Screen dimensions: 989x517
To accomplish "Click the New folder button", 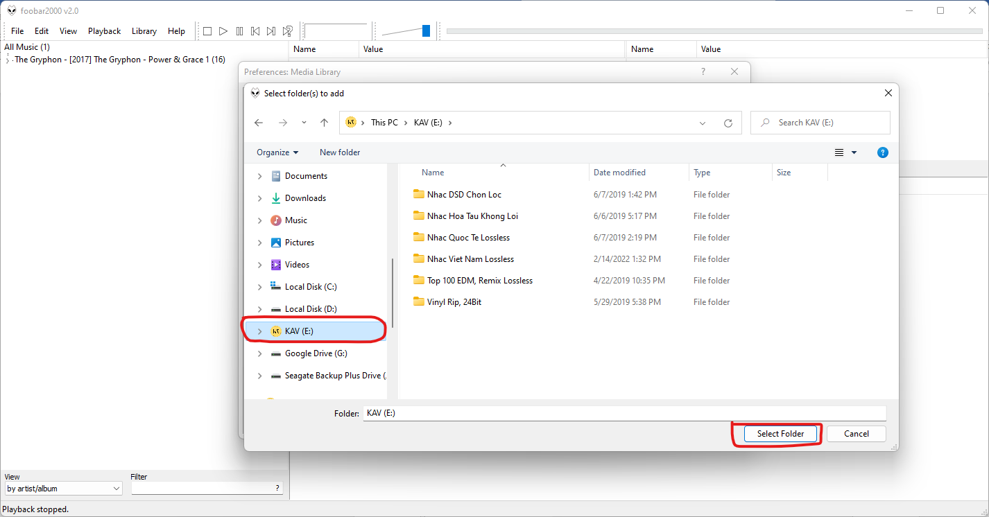I will tap(340, 152).
